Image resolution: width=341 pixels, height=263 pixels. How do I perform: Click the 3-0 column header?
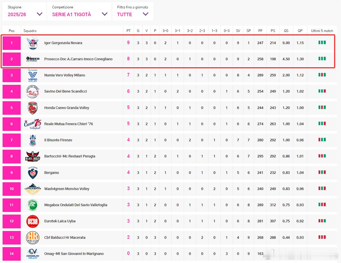pos(165,31)
